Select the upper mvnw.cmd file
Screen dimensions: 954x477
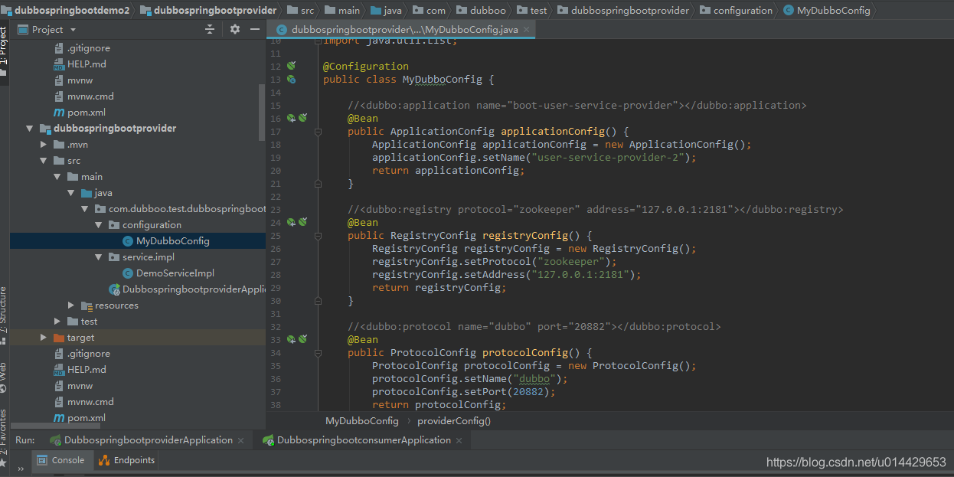click(90, 96)
